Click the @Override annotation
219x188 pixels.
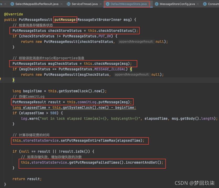tap(13, 14)
